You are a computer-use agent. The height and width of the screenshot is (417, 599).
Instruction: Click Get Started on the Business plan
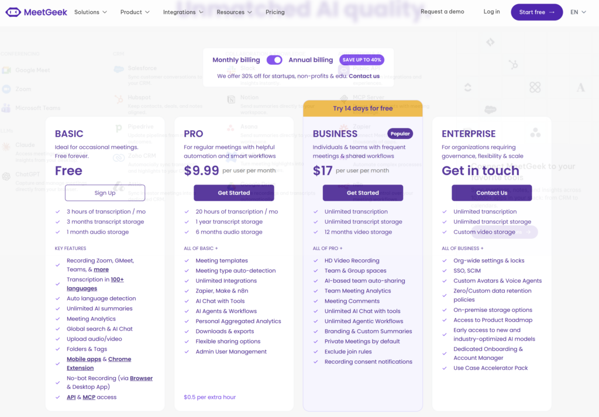tap(363, 193)
